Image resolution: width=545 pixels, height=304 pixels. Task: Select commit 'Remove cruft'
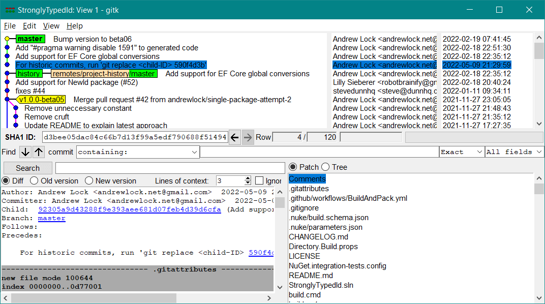[x=47, y=117]
